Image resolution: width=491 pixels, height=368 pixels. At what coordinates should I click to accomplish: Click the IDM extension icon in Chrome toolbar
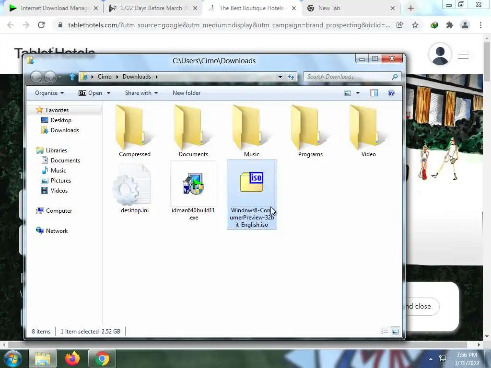(434, 25)
